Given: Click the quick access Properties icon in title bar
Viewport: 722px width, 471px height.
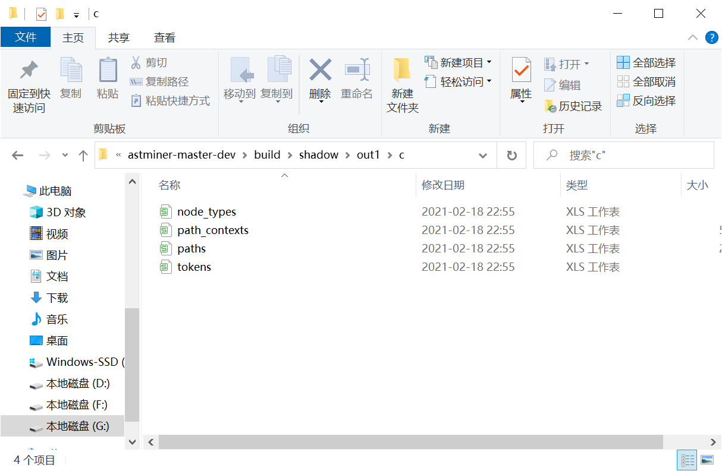Looking at the screenshot, I should [x=41, y=14].
